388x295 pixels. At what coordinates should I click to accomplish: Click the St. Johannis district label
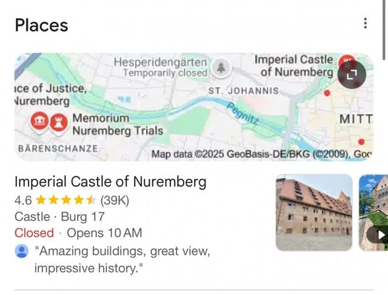click(x=243, y=91)
